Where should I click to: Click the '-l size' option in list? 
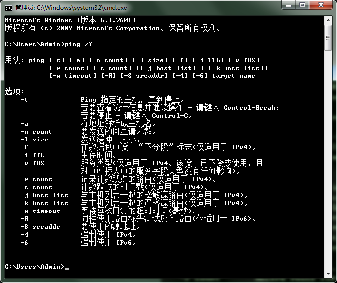click(x=34, y=140)
